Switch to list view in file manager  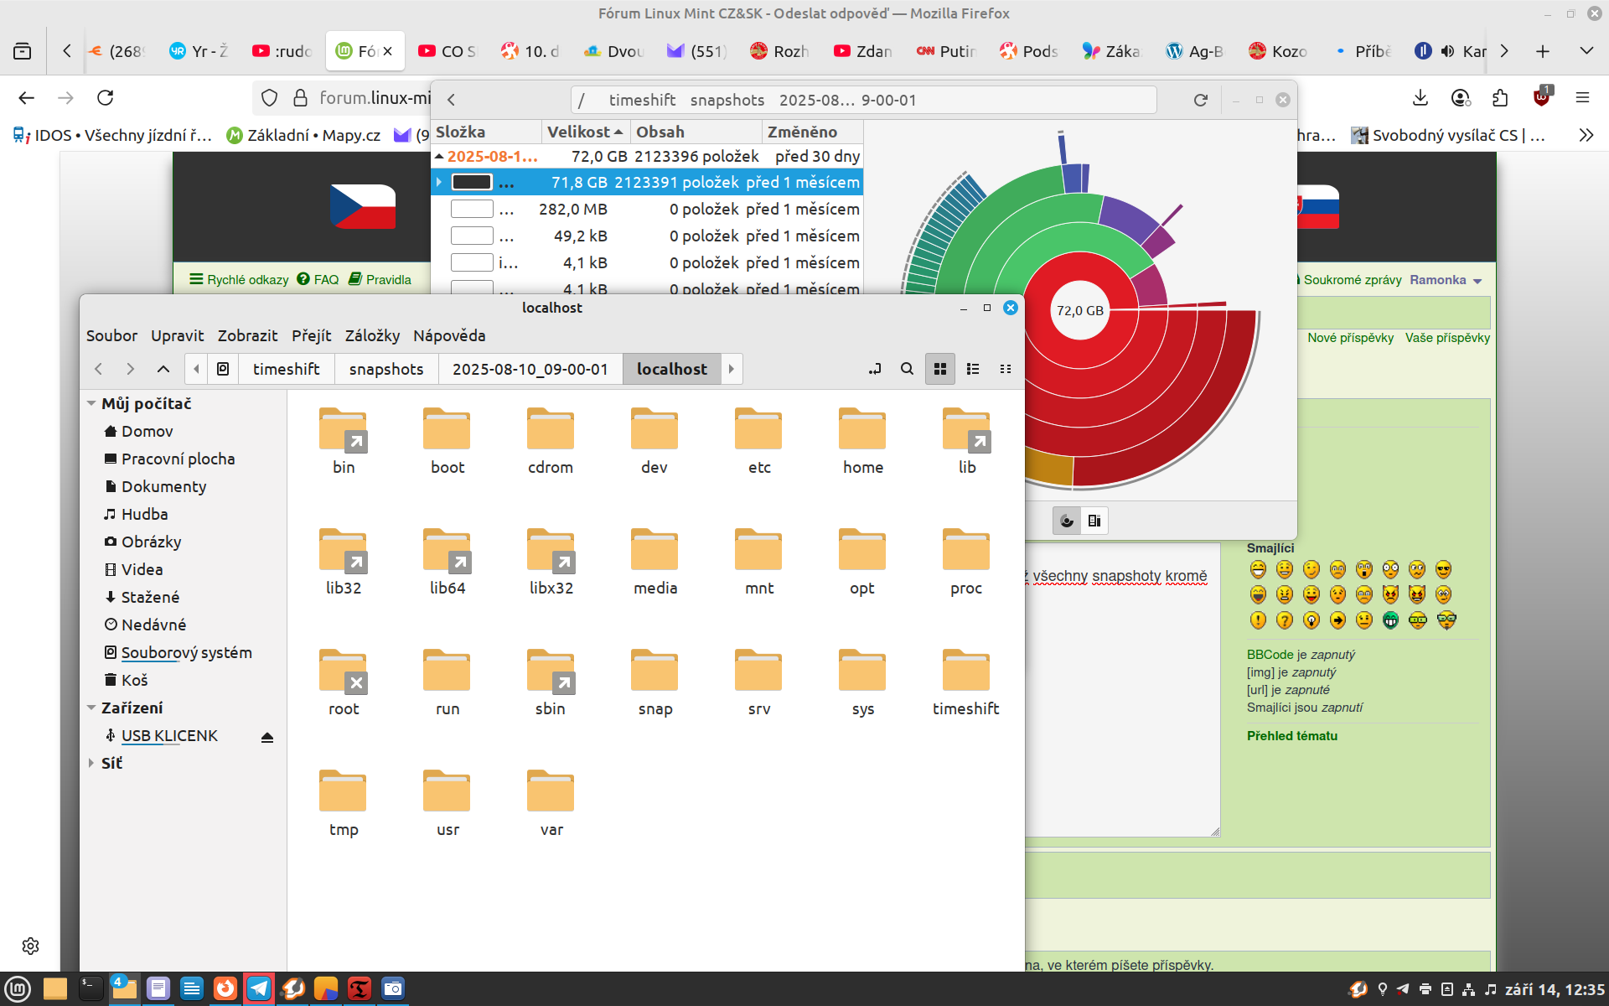tap(973, 369)
